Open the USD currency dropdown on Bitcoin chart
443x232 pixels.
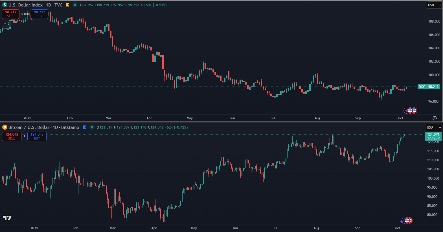tap(433, 127)
